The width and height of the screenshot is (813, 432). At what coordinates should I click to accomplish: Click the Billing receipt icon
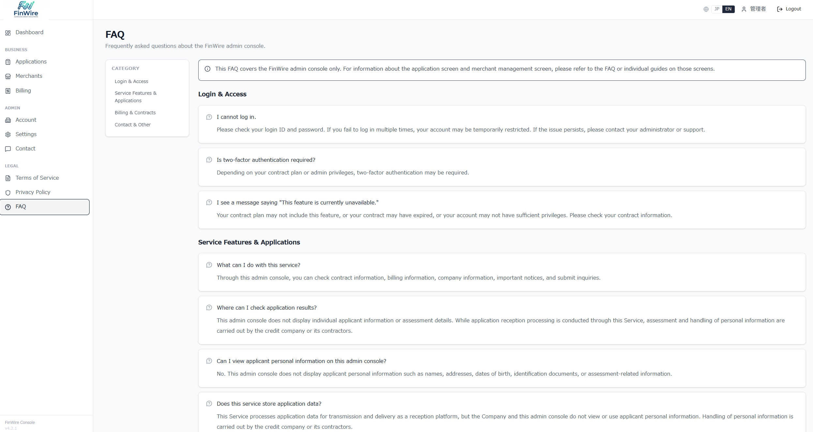tap(8, 91)
